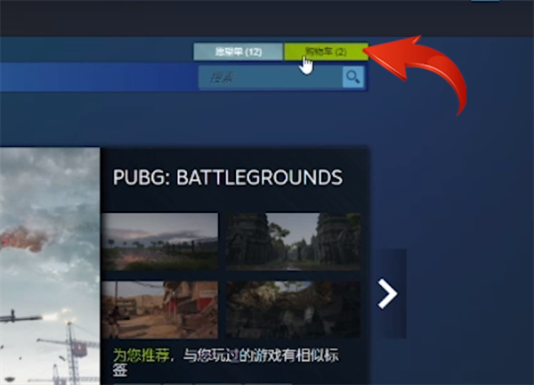View the grassy field PUBG screenshot thumbnail
This screenshot has width=534, height=385.
pyautogui.click(x=159, y=242)
